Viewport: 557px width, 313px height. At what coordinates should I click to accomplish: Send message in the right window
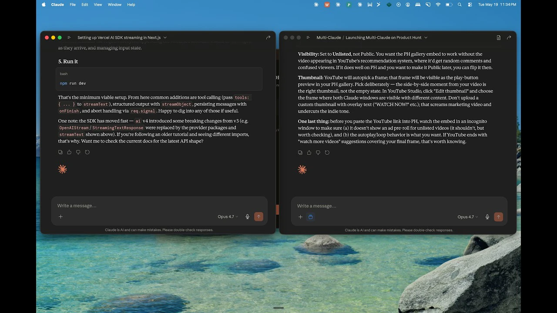pos(499,217)
